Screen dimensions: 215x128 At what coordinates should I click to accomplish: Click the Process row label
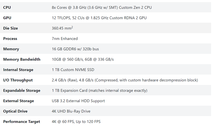click(x=10, y=39)
